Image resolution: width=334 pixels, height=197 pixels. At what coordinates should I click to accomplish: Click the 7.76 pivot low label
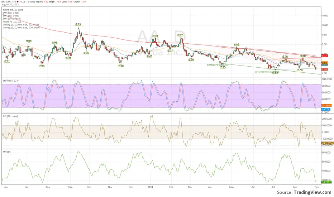click(300, 70)
